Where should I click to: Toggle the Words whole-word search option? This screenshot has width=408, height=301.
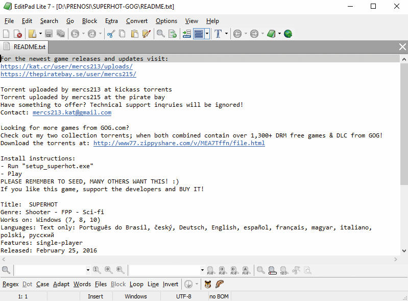tap(82, 284)
